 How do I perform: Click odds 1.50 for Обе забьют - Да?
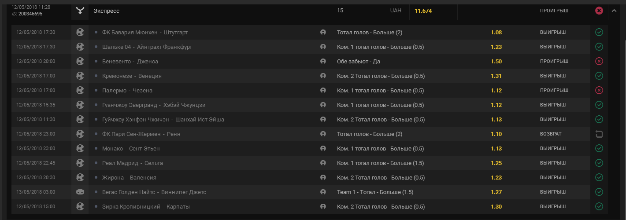[496, 61]
